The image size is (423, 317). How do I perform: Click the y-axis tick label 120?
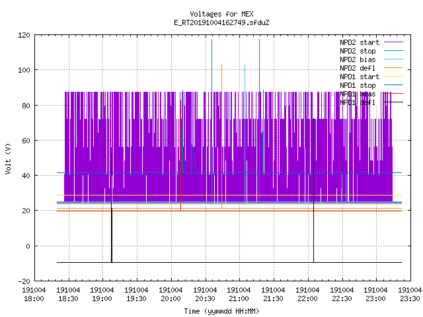[24, 35]
